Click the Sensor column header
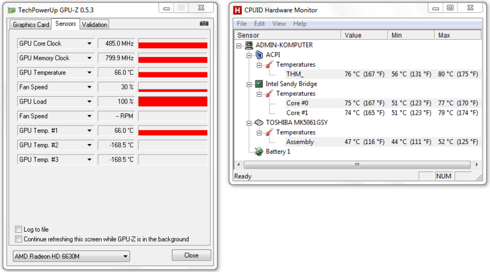 click(287, 36)
